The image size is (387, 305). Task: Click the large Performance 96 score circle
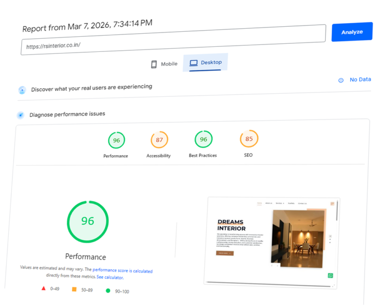pos(88,221)
